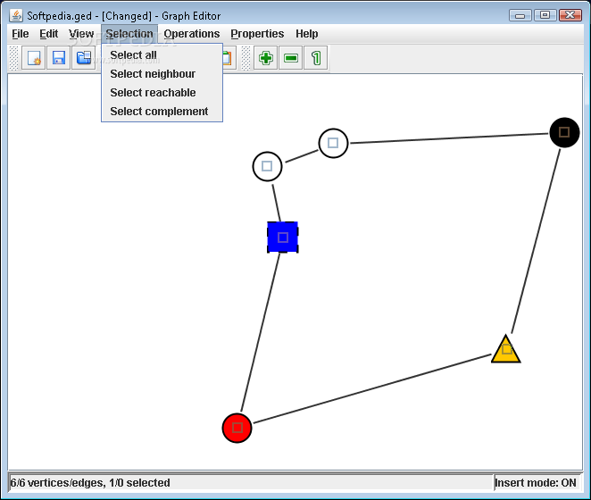Click the green plus zoom in icon
This screenshot has width=591, height=500.
point(266,58)
